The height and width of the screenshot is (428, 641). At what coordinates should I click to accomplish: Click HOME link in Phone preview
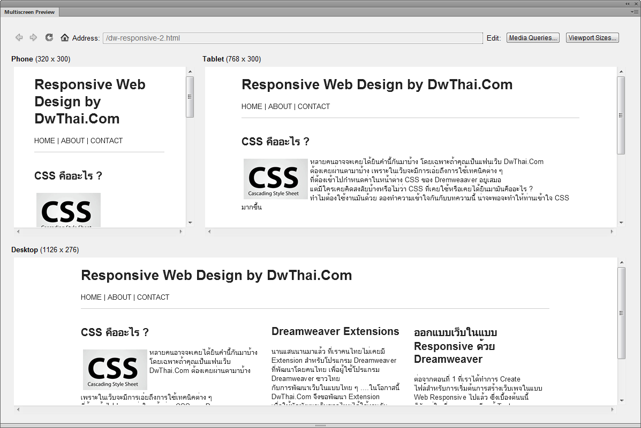(44, 141)
